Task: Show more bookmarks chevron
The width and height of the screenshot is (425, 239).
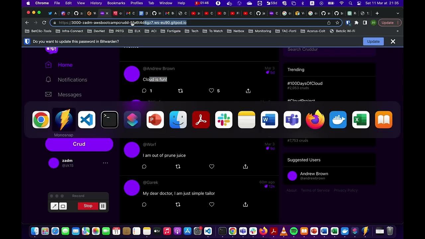Action: [397, 31]
